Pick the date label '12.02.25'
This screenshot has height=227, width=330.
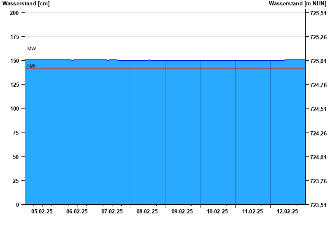click(287, 211)
